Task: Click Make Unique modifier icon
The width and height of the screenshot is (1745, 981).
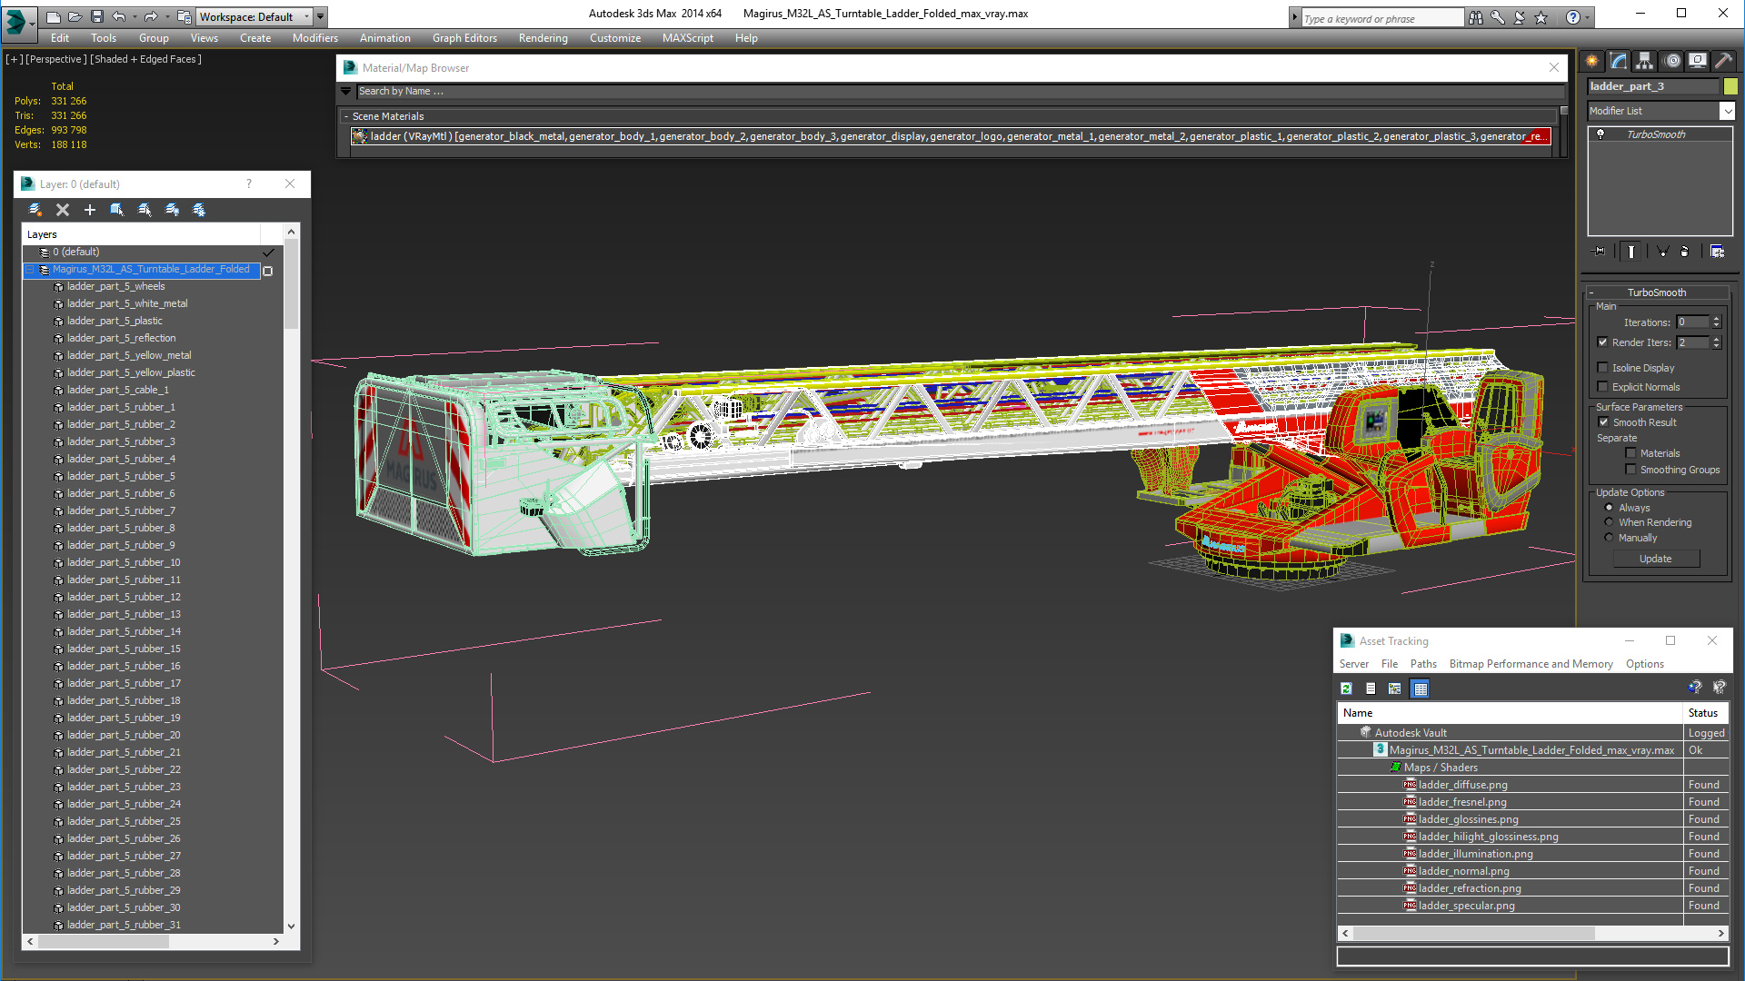Action: [x=1662, y=252]
